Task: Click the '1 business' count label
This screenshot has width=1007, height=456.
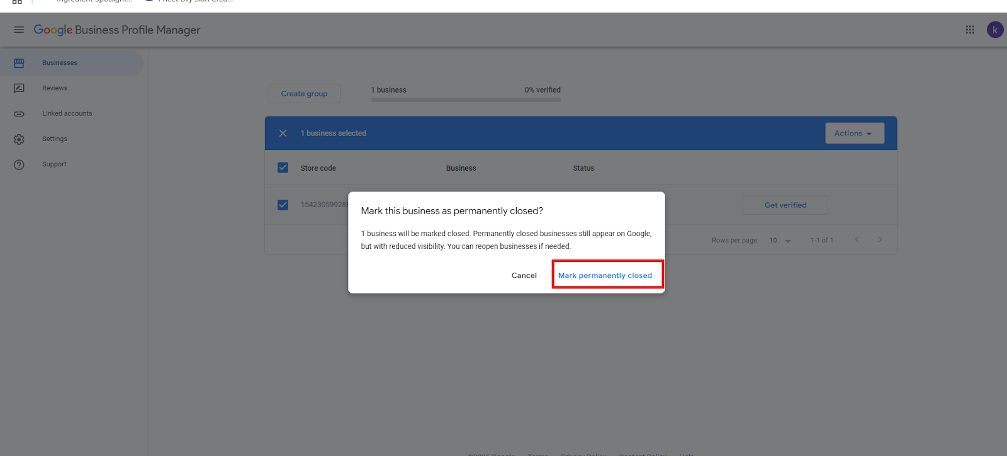Action: [388, 90]
